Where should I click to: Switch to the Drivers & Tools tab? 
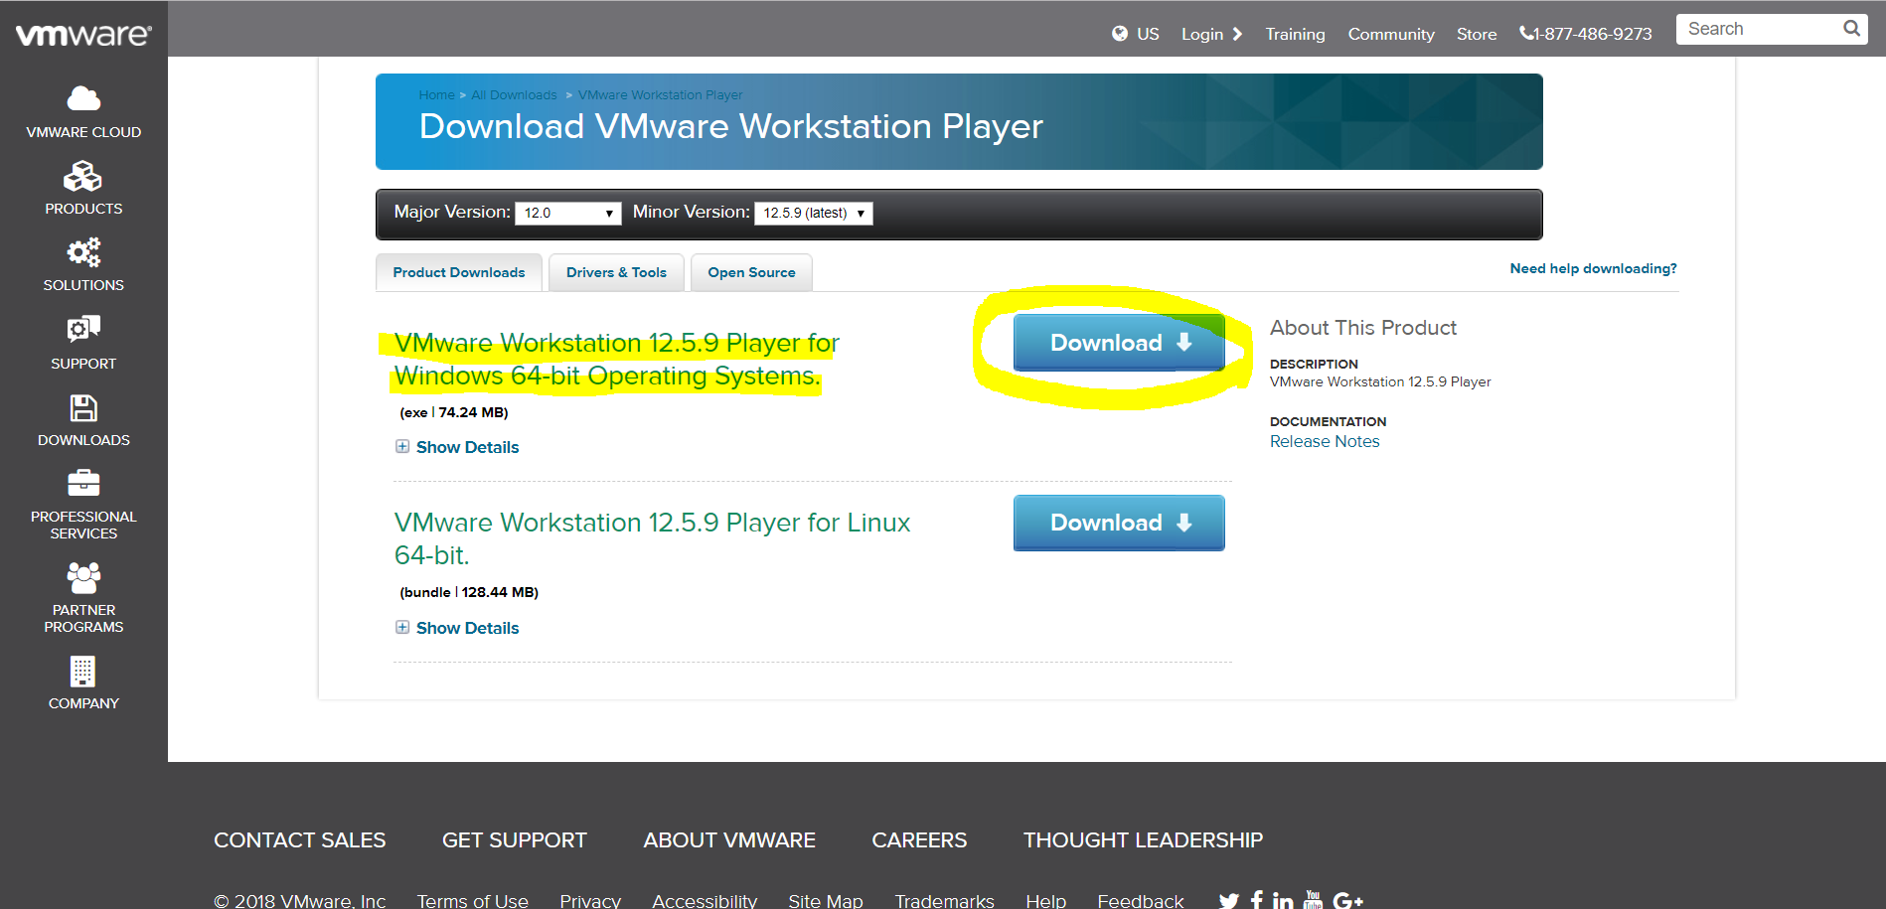coord(616,272)
